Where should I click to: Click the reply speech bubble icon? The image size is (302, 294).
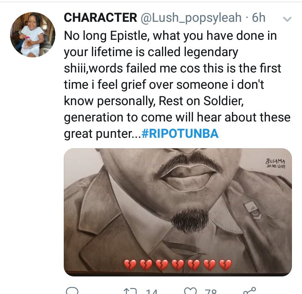(x=72, y=291)
